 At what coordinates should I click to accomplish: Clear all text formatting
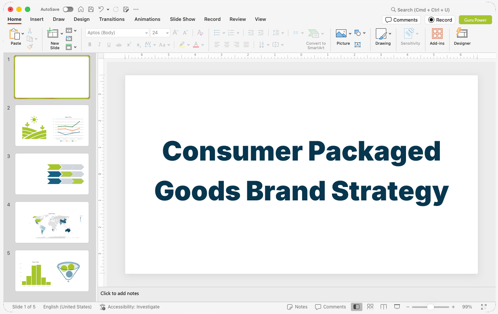(200, 33)
